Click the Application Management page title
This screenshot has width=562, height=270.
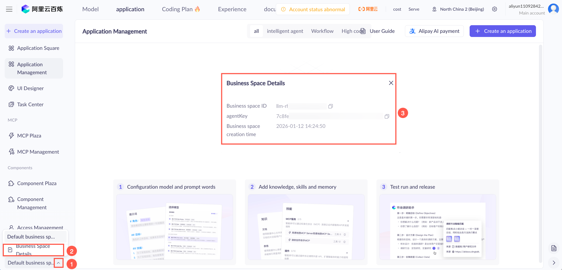pyautogui.click(x=115, y=31)
